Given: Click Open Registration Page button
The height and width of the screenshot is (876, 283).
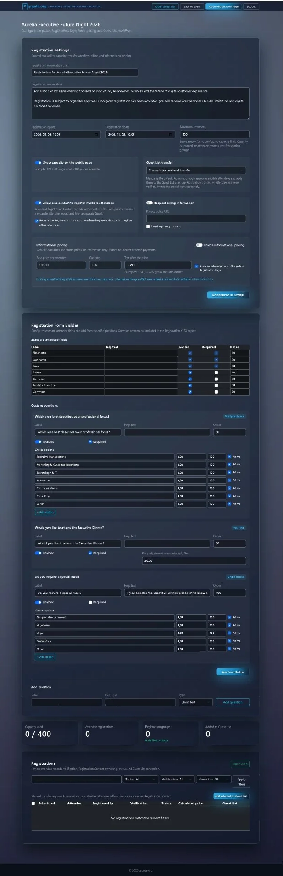Looking at the screenshot, I should tap(224, 7).
